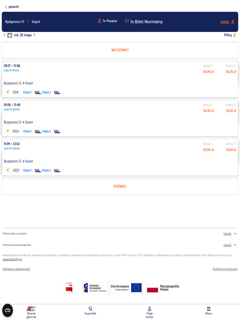Viewport: 240px width, 320px height.
Task: Show earlier trains with WCZEŚNIEJ
Action: (120, 50)
